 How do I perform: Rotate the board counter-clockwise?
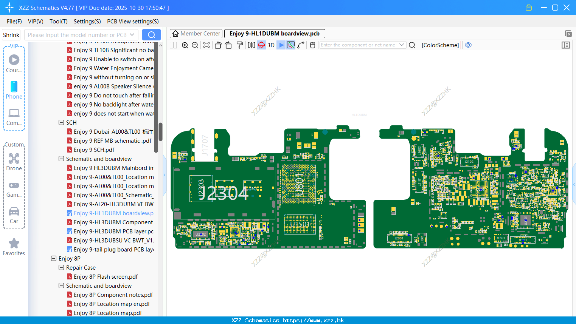coord(218,45)
